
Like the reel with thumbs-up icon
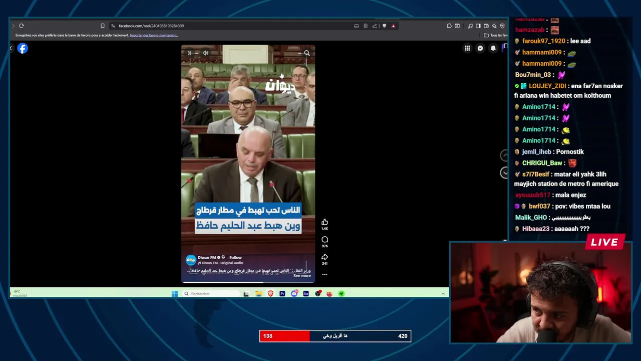325,222
